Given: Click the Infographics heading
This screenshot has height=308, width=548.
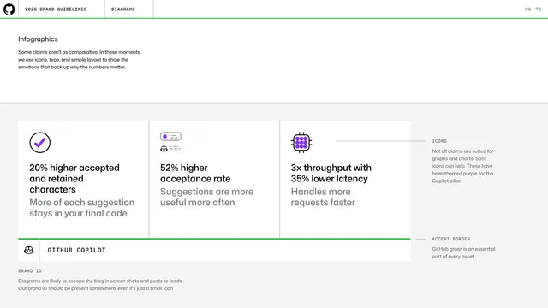Looking at the screenshot, I should tap(38, 39).
